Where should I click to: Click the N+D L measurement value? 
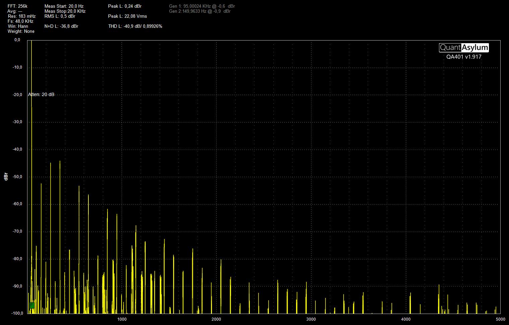[x=61, y=26]
